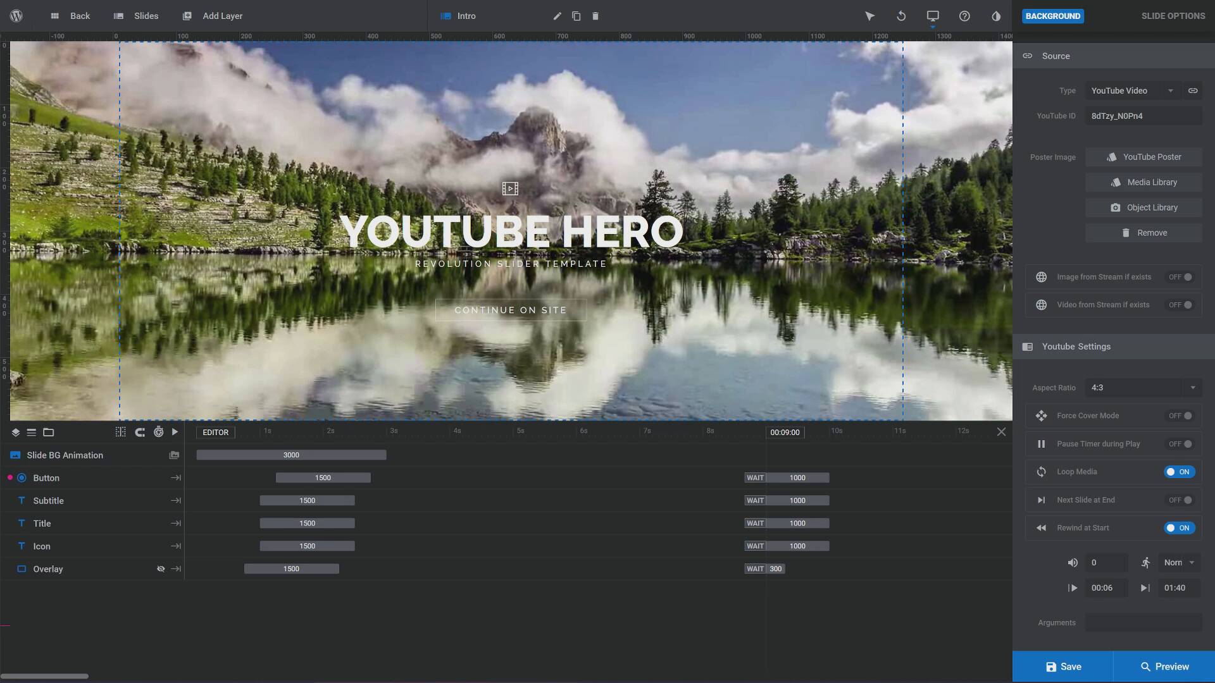Click the undo history icon
The height and width of the screenshot is (683, 1215).
pyautogui.click(x=901, y=16)
